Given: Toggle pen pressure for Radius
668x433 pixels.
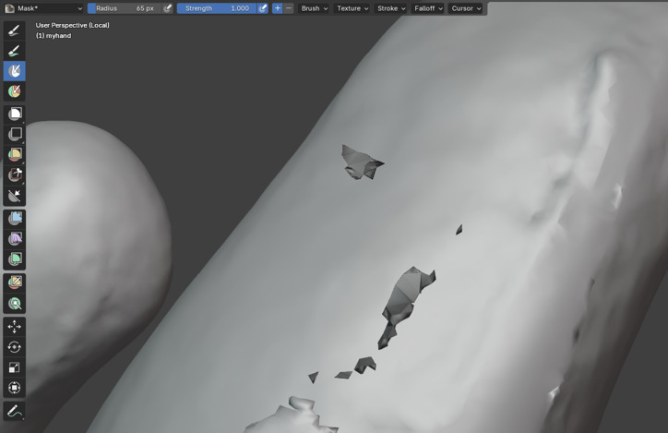Looking at the screenshot, I should (x=168, y=8).
